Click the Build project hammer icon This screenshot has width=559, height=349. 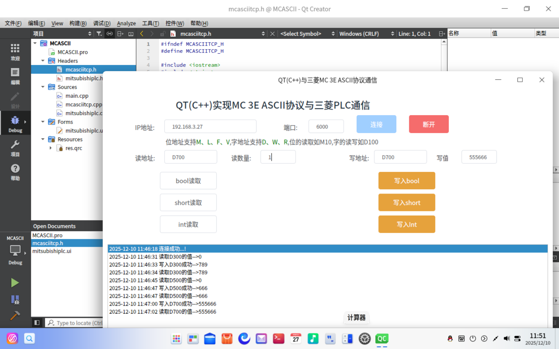click(x=15, y=316)
